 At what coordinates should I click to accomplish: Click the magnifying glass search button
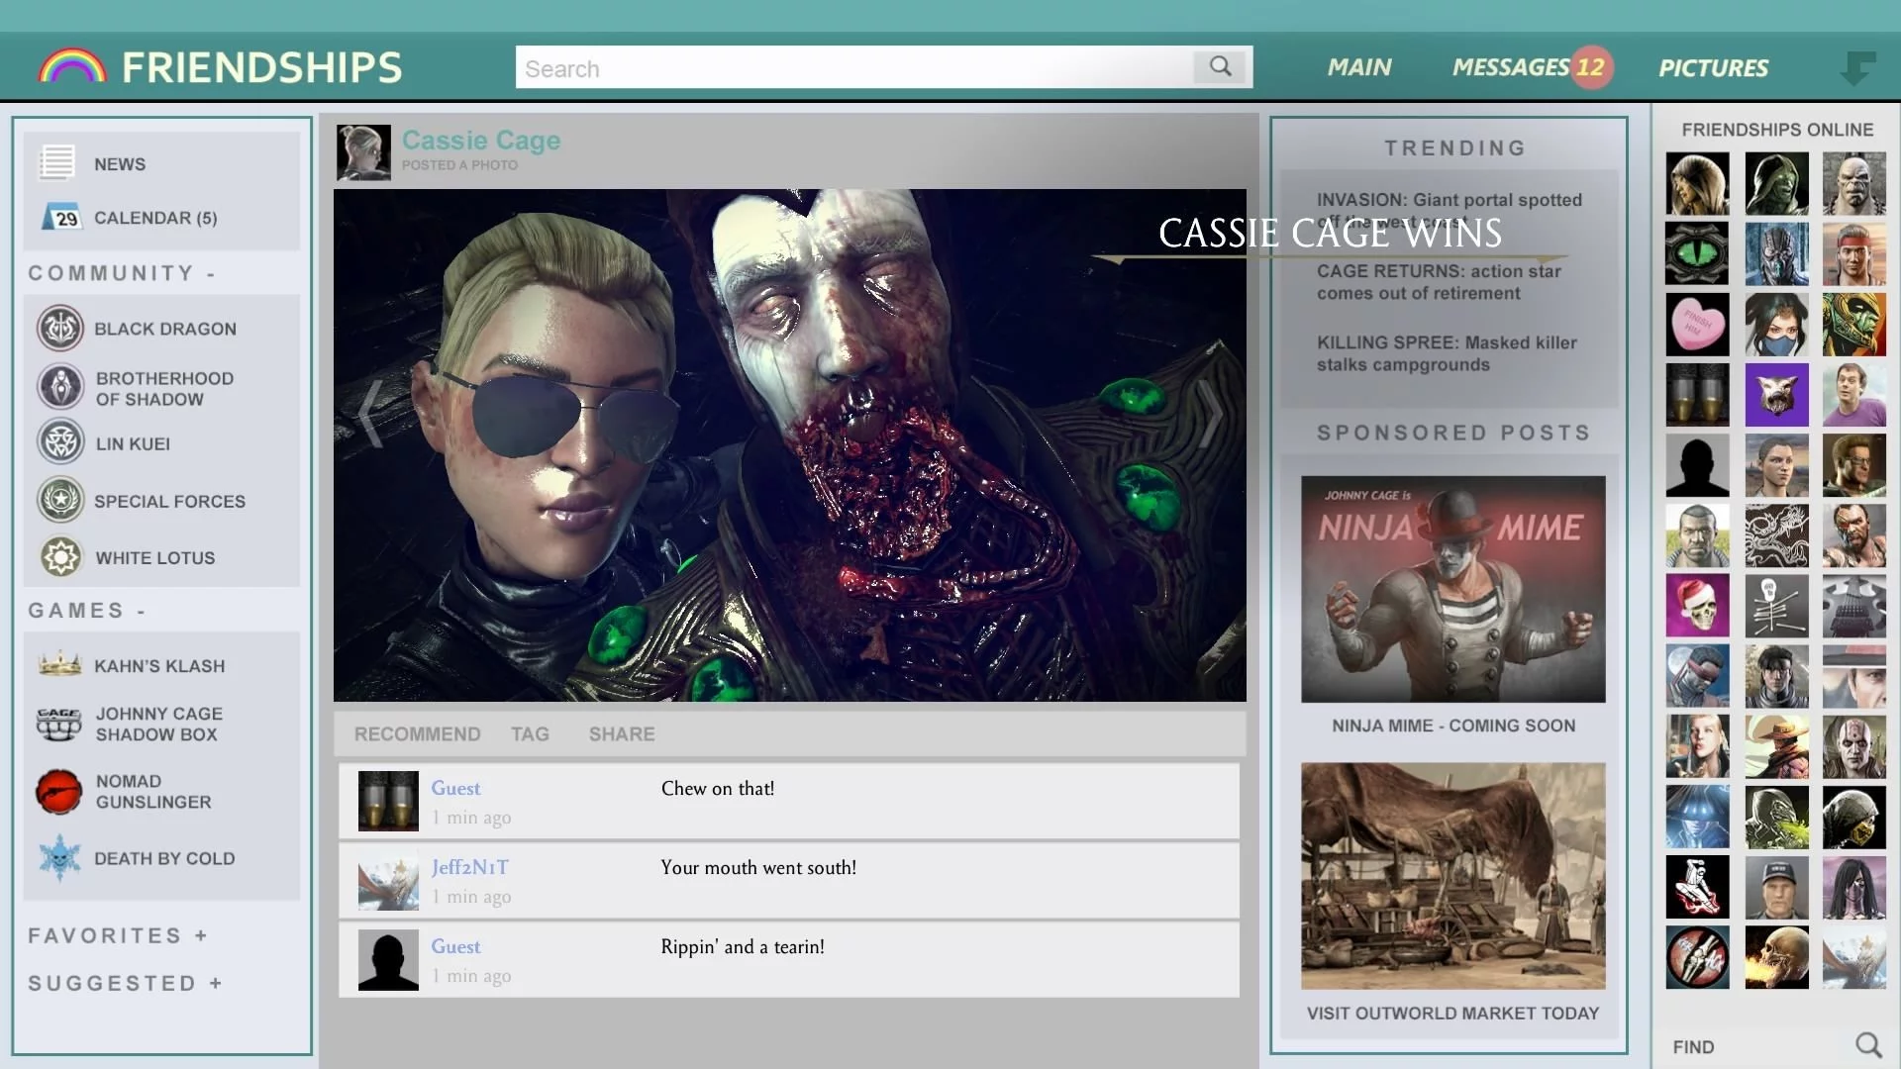click(1221, 67)
